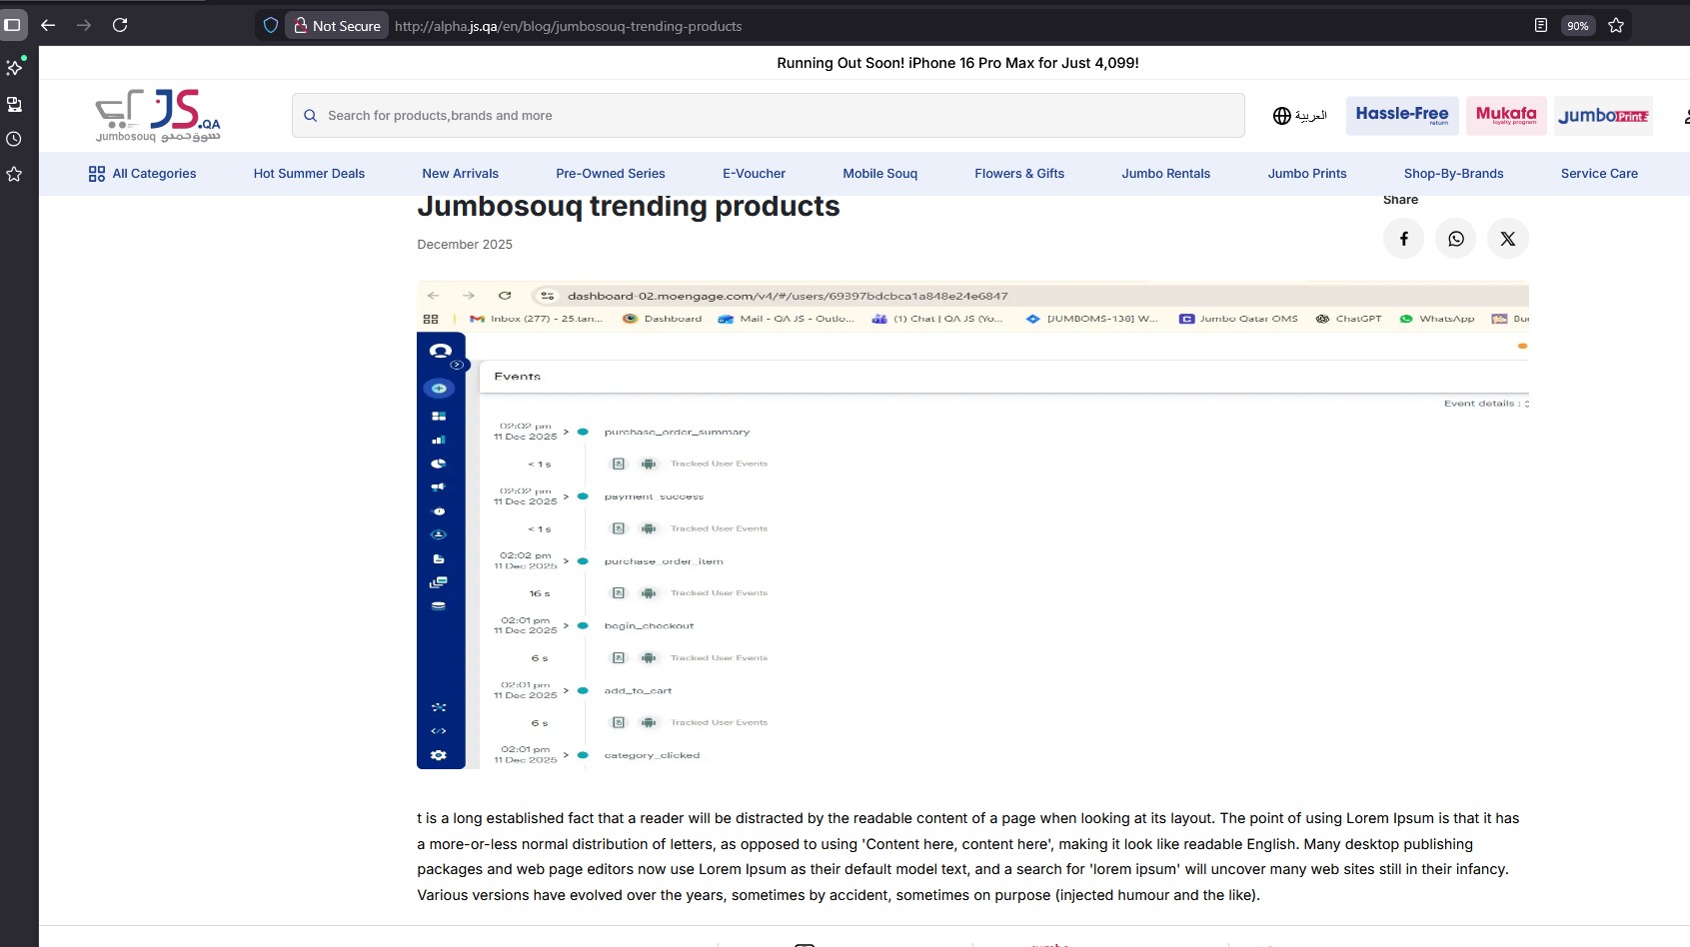This screenshot has height=947, width=1690.
Task: Open the AI sparkle sidebar panel
Action: pos(14,68)
